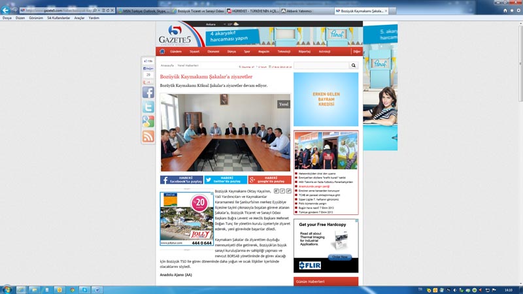Click the first article font-size icon
The image size is (523, 294).
click(x=276, y=191)
